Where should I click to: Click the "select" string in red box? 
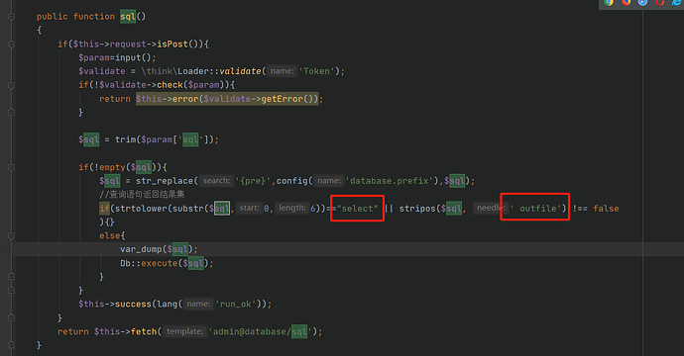click(357, 209)
